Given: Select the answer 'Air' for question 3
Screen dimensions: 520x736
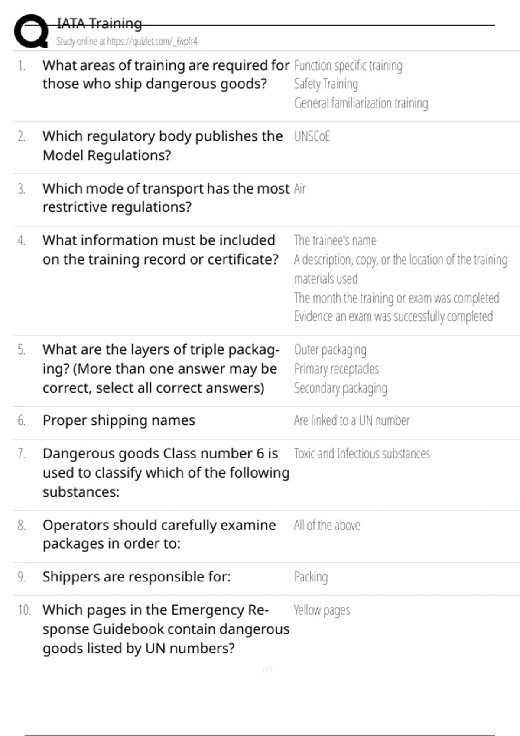Looking at the screenshot, I should (300, 189).
